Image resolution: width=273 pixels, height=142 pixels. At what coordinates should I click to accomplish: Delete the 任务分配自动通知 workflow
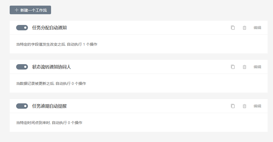245,28
